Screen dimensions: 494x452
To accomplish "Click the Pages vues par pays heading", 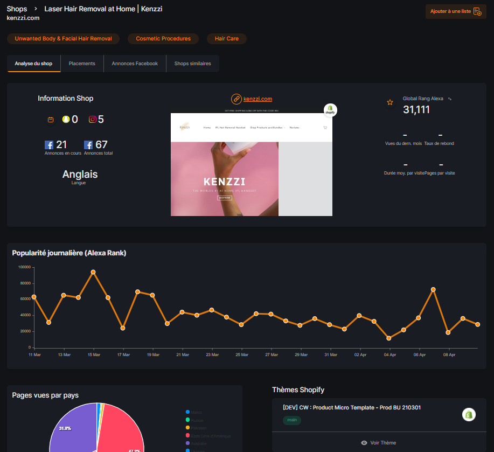I will (x=45, y=395).
